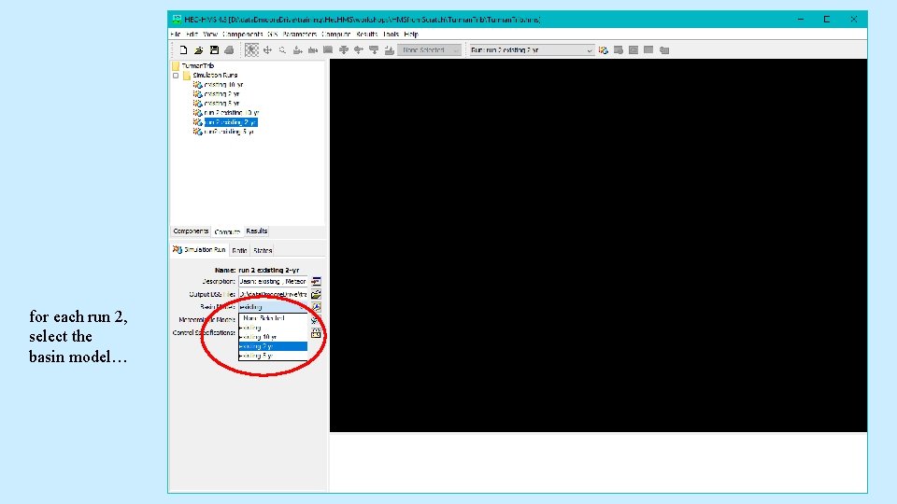Activate the pan tool (four-way arrows)
Image resolution: width=897 pixels, height=504 pixels.
[x=267, y=50]
